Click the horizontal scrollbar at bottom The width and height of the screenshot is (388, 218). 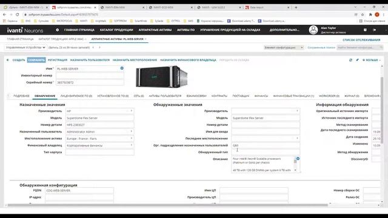(168, 205)
